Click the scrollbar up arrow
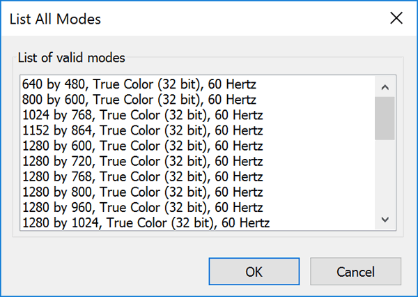 pyautogui.click(x=385, y=87)
